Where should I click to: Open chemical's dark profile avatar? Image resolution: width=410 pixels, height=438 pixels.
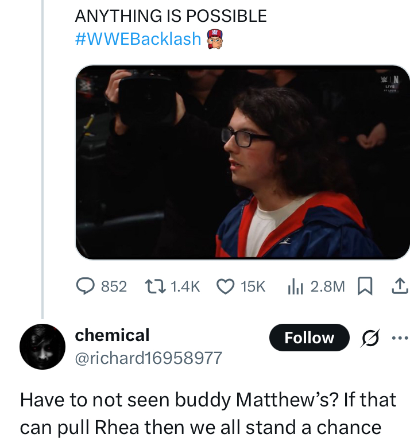(x=42, y=346)
